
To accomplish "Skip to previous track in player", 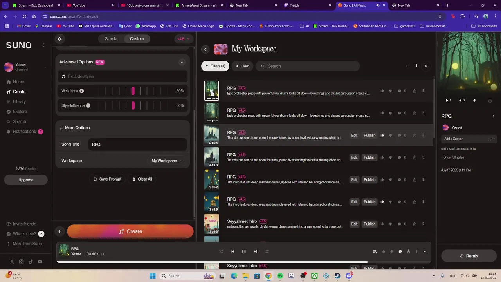I will pos(232,251).
